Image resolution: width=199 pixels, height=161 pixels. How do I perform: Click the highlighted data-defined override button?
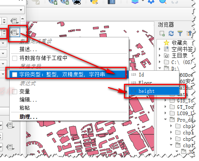pyautogui.click(x=15, y=32)
